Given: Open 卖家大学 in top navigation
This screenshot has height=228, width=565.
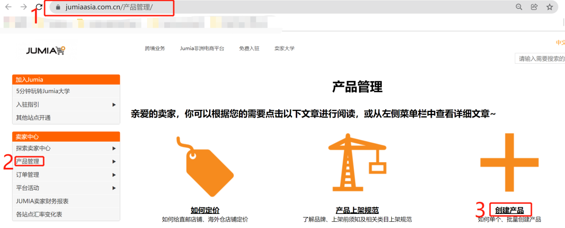Looking at the screenshot, I should point(284,48).
